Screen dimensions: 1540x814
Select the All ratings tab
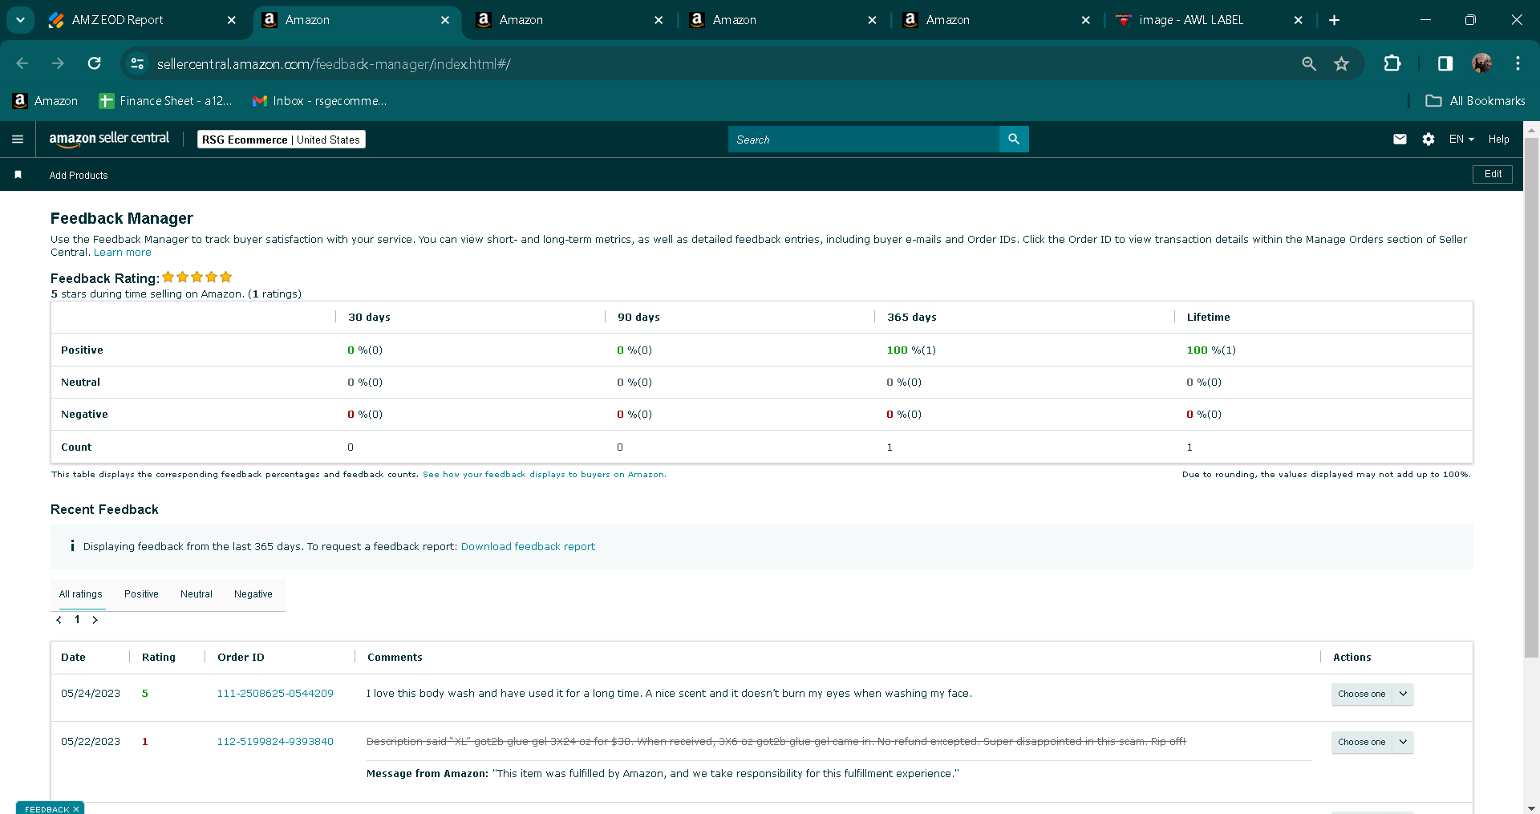[81, 594]
